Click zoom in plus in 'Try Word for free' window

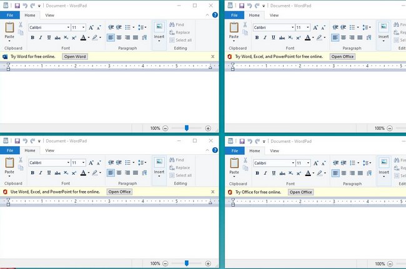(208, 129)
